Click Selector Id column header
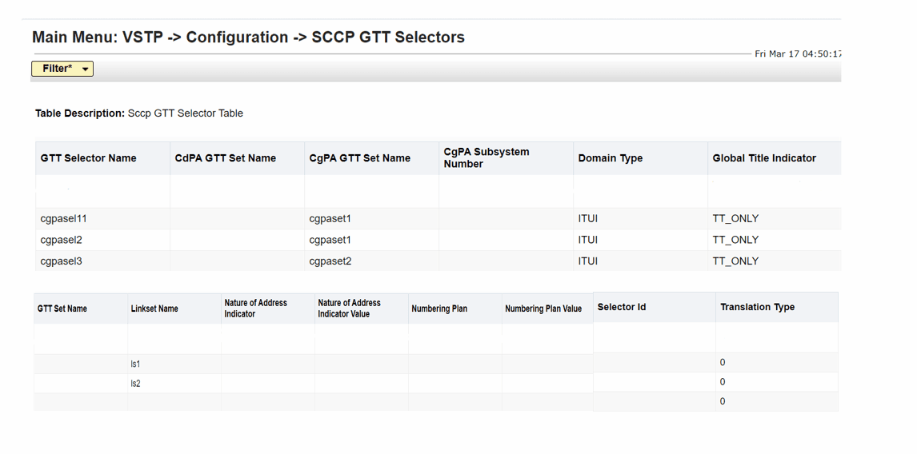 tap(621, 307)
